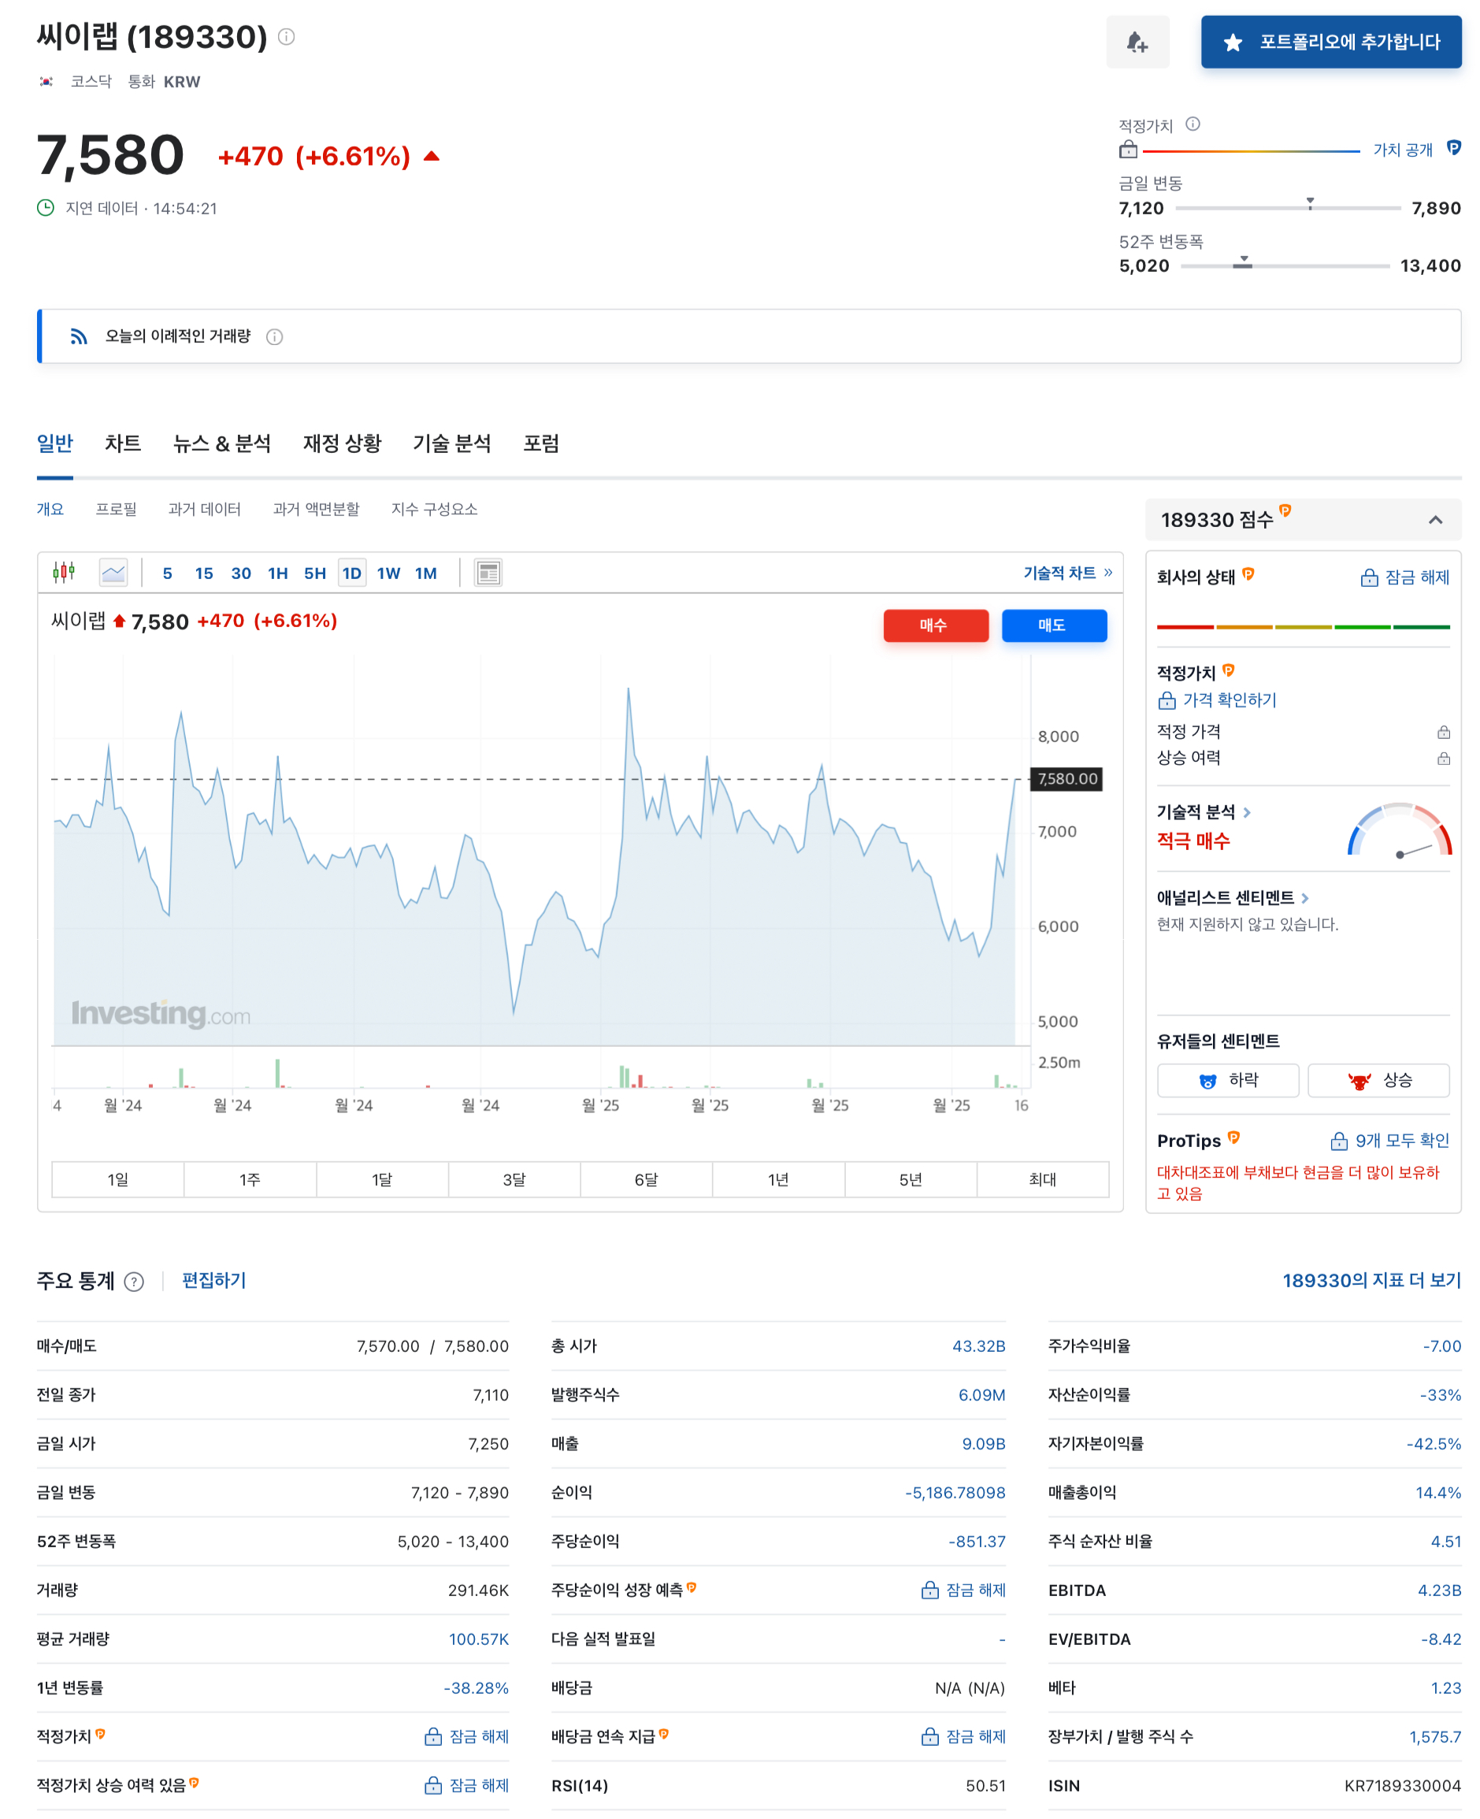Open 애널리스트 센티멘트 section arrow link
Screen dimensions: 1480x1819
click(x=1305, y=898)
